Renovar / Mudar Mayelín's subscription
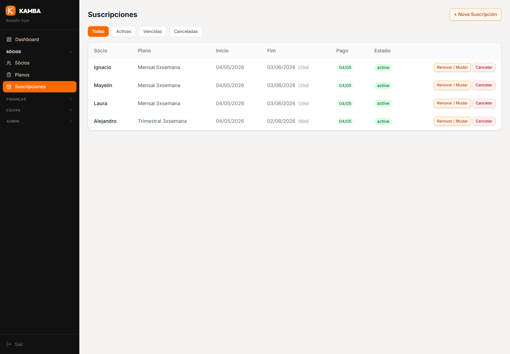510x354 pixels. click(x=452, y=85)
